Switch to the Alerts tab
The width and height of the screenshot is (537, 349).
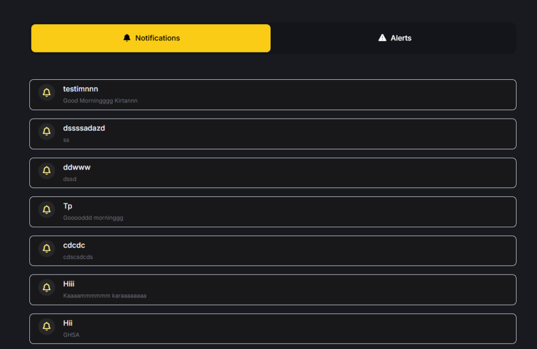tap(394, 38)
